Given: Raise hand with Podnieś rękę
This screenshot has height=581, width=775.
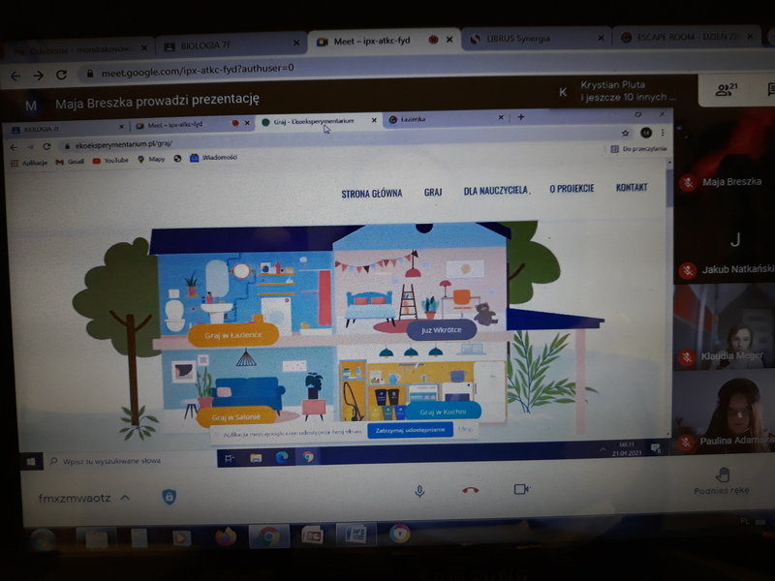Looking at the screenshot, I should 722,479.
